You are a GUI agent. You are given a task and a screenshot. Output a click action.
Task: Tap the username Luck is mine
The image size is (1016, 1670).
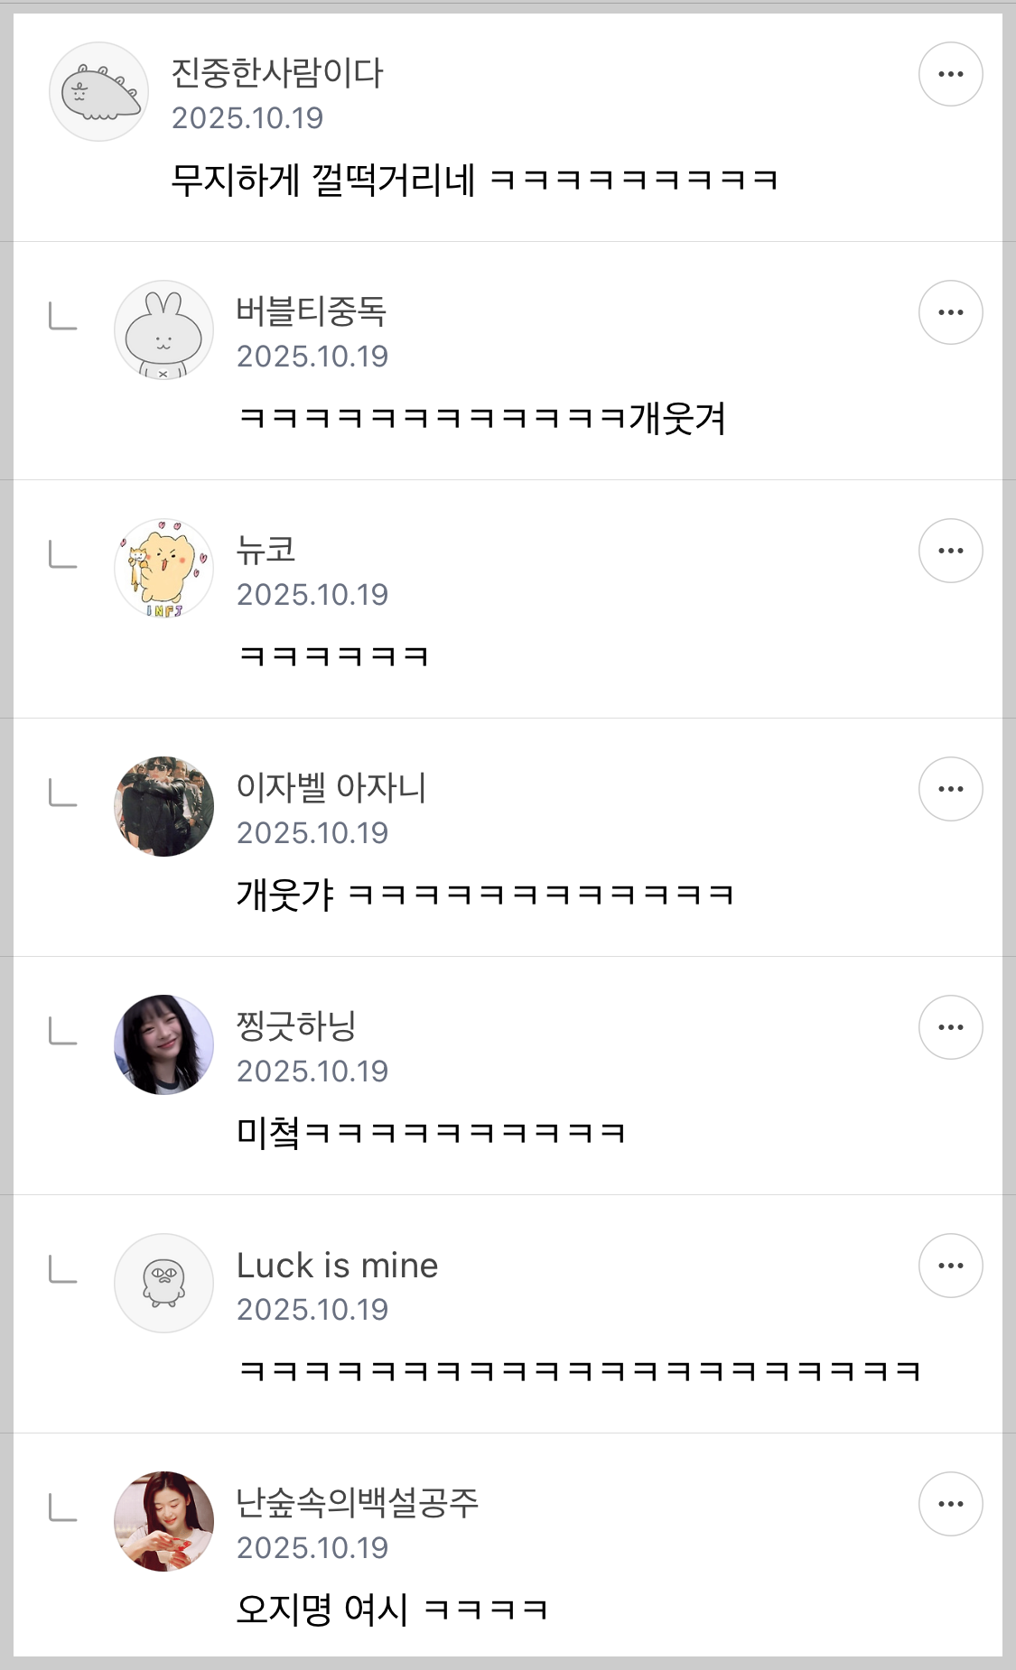[337, 1266]
